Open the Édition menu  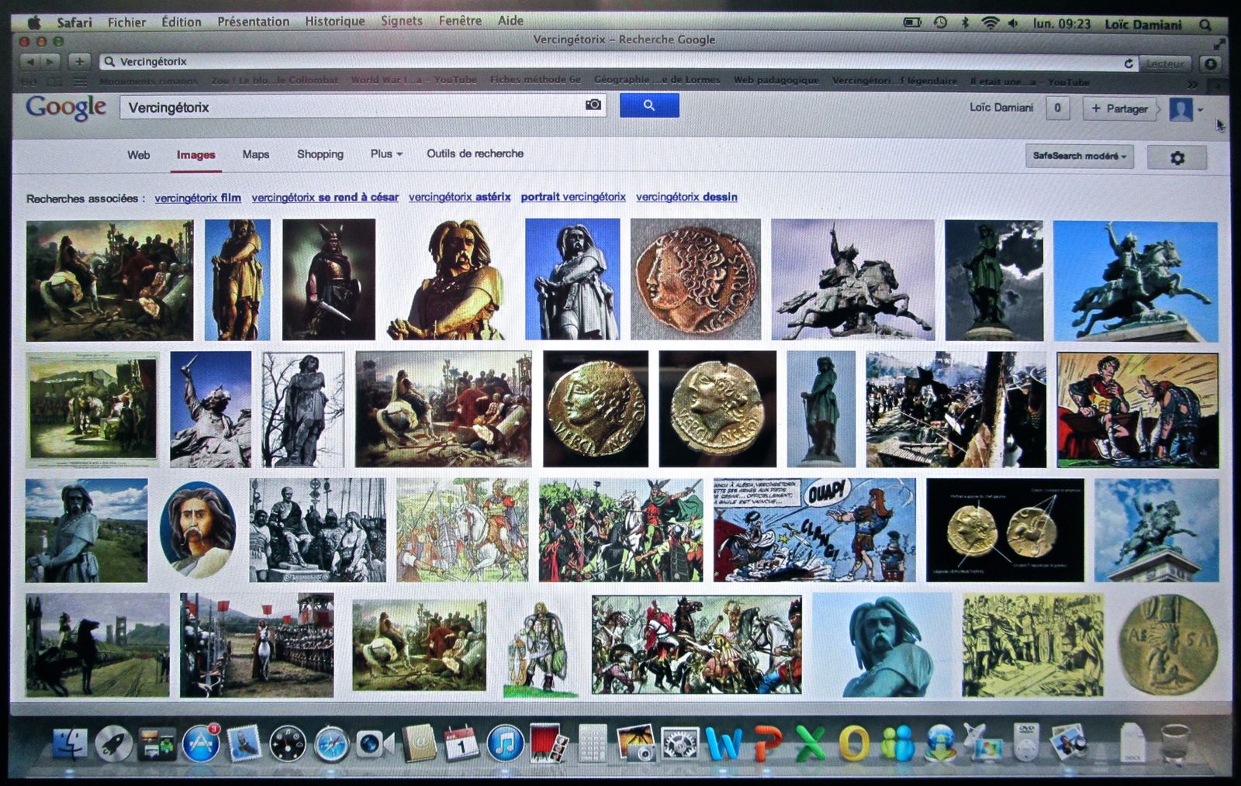tap(181, 22)
